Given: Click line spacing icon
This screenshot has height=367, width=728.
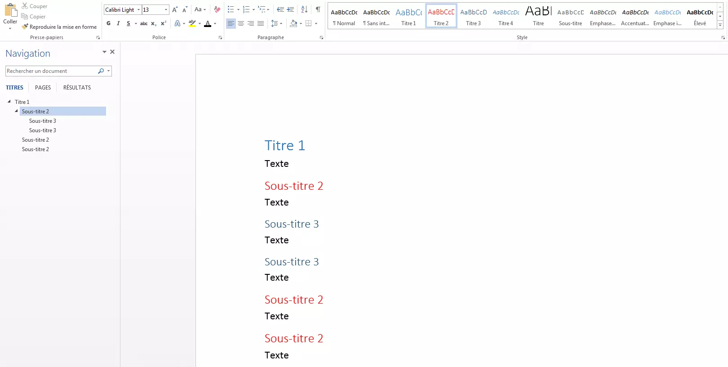Looking at the screenshot, I should coord(275,23).
